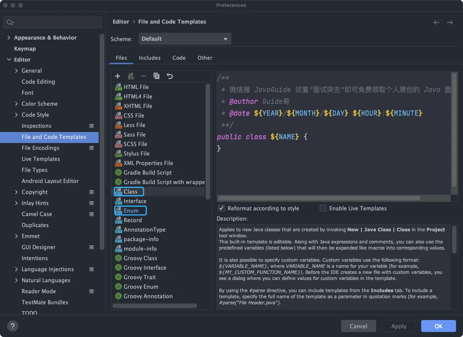463x337 pixels.
Task: Click the Cancel button
Action: point(358,326)
